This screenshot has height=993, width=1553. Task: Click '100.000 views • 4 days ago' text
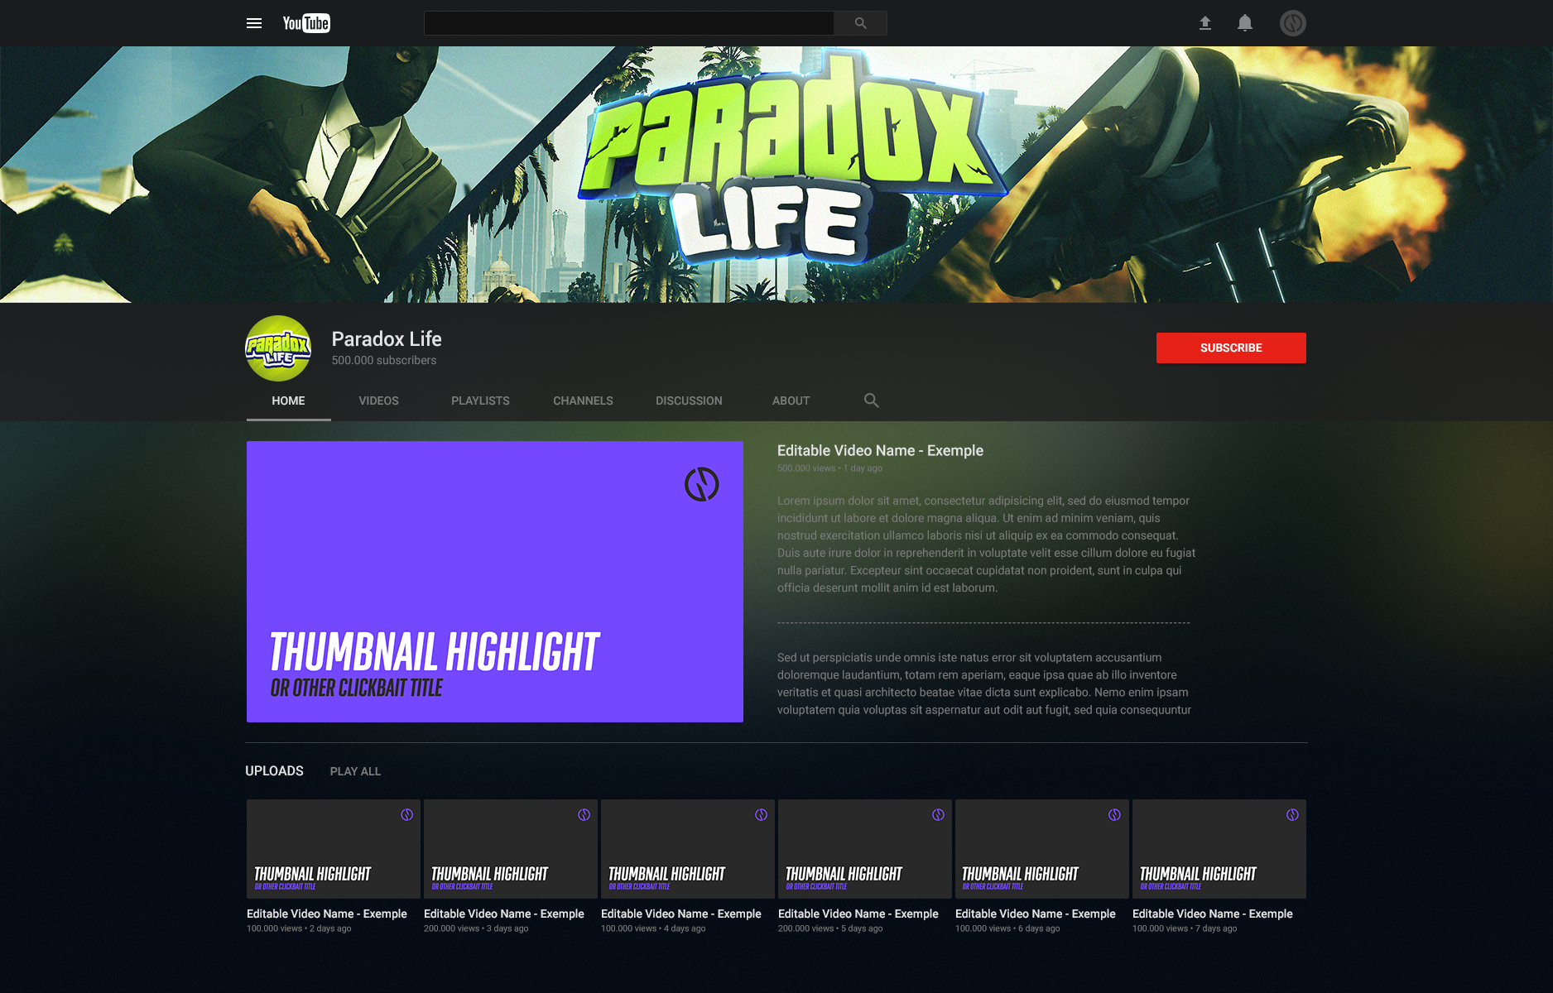pyautogui.click(x=653, y=928)
